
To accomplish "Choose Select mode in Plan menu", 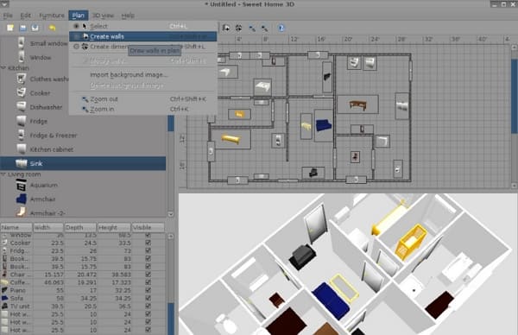I will click(x=143, y=26).
